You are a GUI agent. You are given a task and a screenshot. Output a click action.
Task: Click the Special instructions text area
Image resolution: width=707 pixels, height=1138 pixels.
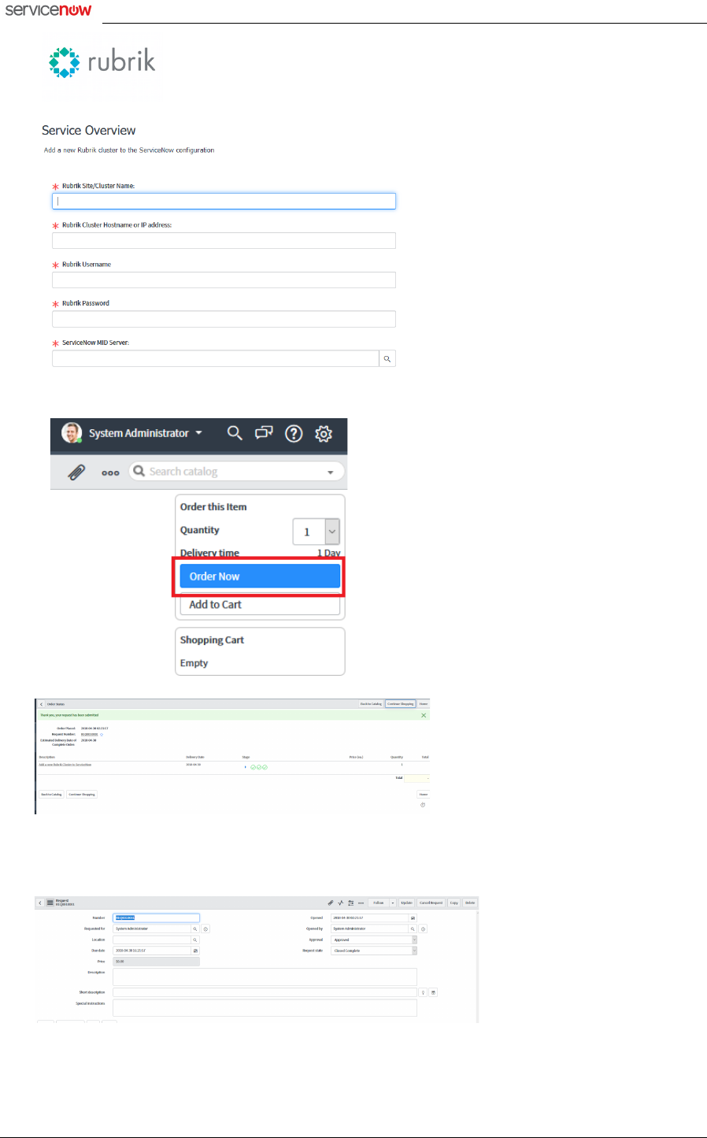265,1007
